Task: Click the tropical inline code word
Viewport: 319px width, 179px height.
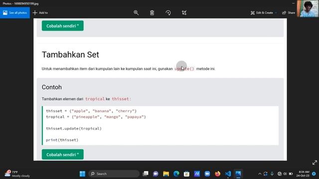Action: [x=95, y=99]
